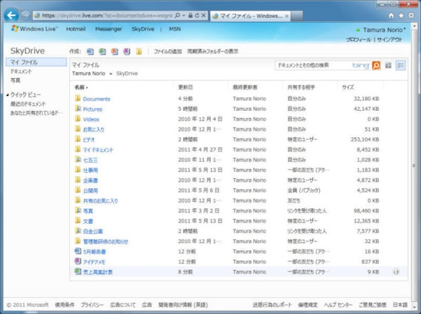Image resolution: width=421 pixels, height=314 pixels.
Task: Create a new folder from toolbar
Action: point(139,51)
